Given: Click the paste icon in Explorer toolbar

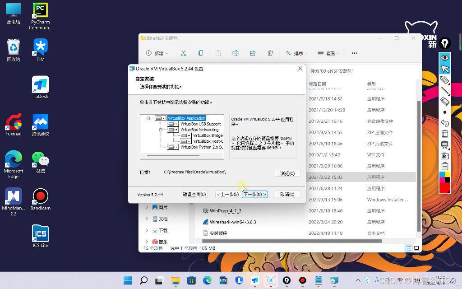Looking at the screenshot, I should click(218, 53).
